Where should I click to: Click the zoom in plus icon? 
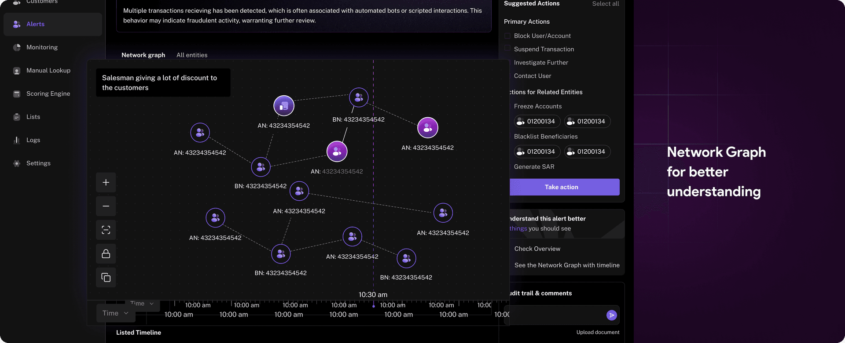point(106,182)
